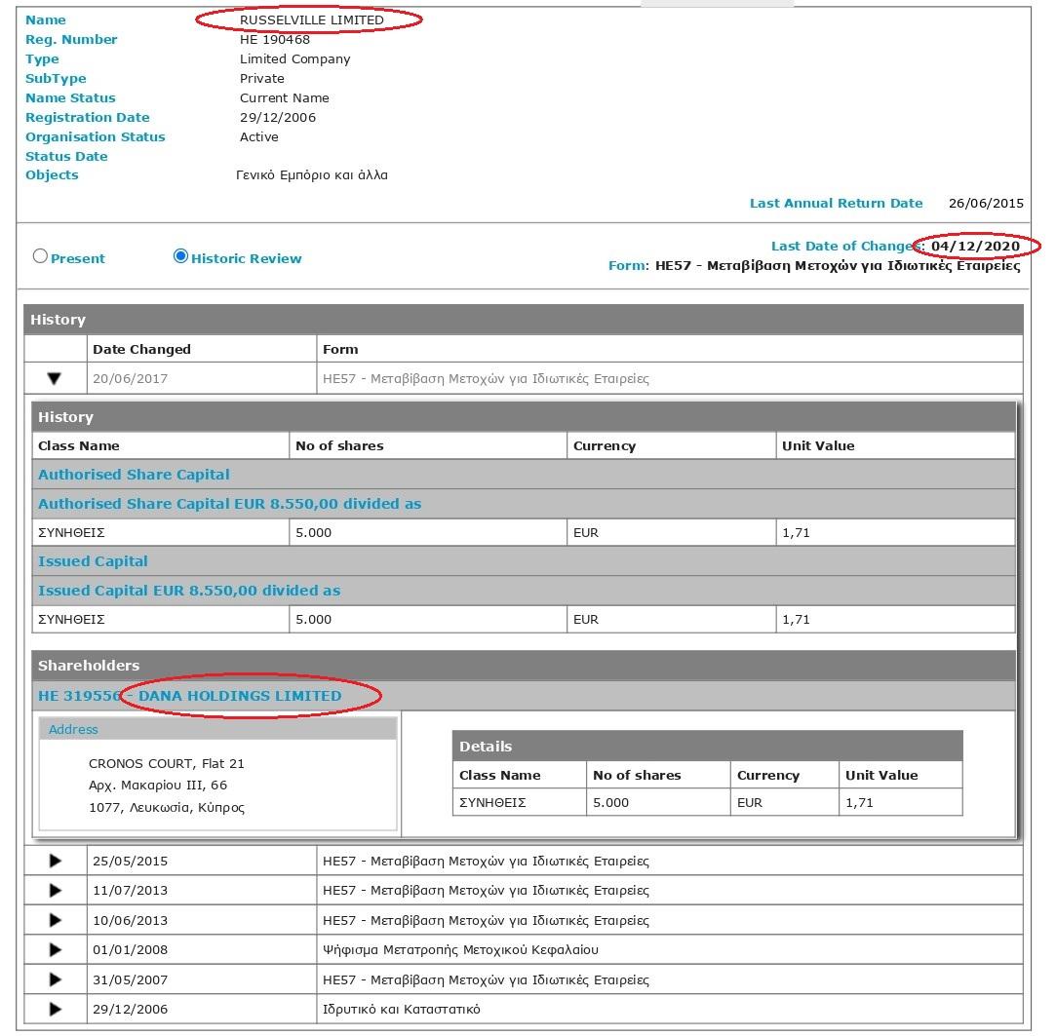Click the Form column header

click(340, 349)
